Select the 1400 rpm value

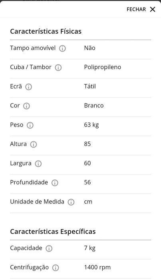97,268
